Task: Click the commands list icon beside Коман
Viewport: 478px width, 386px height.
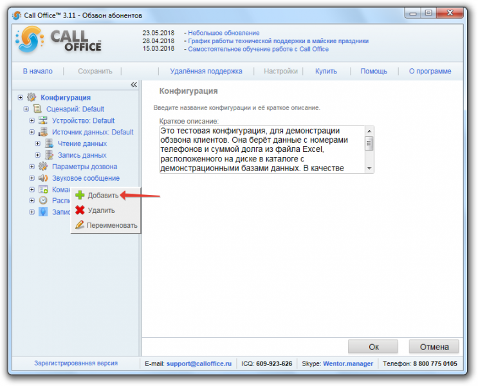Action: coord(43,189)
